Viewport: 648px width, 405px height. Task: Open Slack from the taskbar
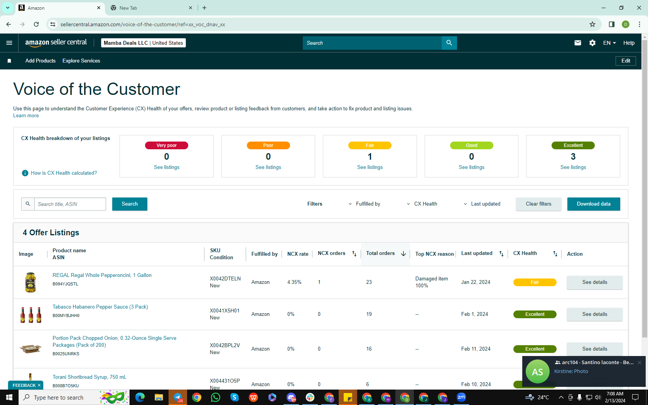(310, 397)
